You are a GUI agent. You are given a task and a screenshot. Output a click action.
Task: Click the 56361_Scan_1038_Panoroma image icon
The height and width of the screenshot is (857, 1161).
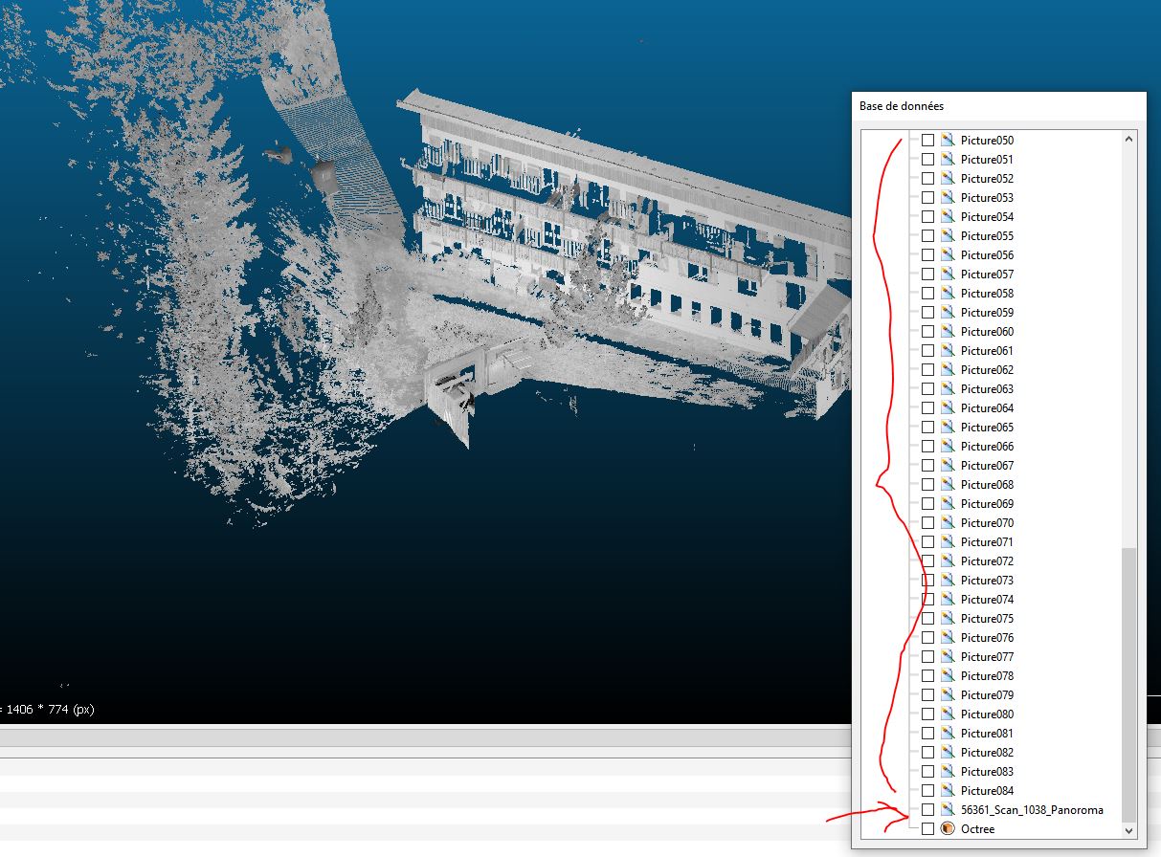(948, 810)
